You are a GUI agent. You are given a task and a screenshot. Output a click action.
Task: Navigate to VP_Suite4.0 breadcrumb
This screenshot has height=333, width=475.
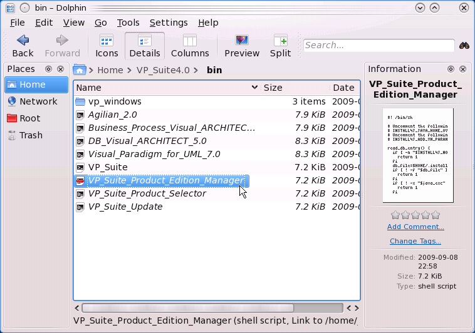point(163,70)
